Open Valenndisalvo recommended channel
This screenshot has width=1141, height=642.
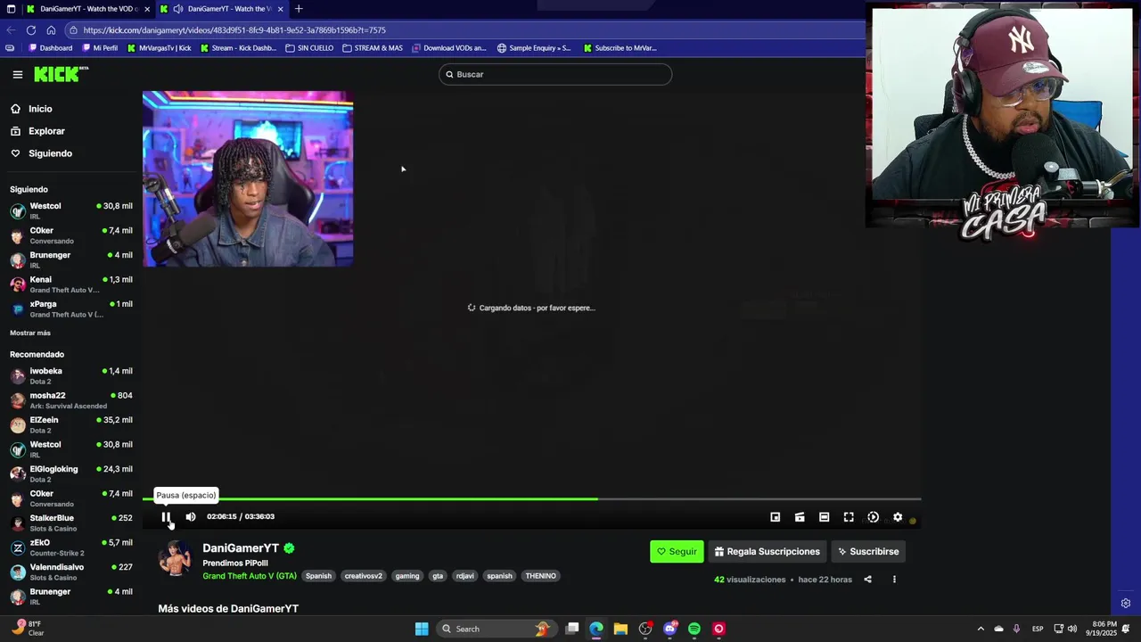pos(71,572)
